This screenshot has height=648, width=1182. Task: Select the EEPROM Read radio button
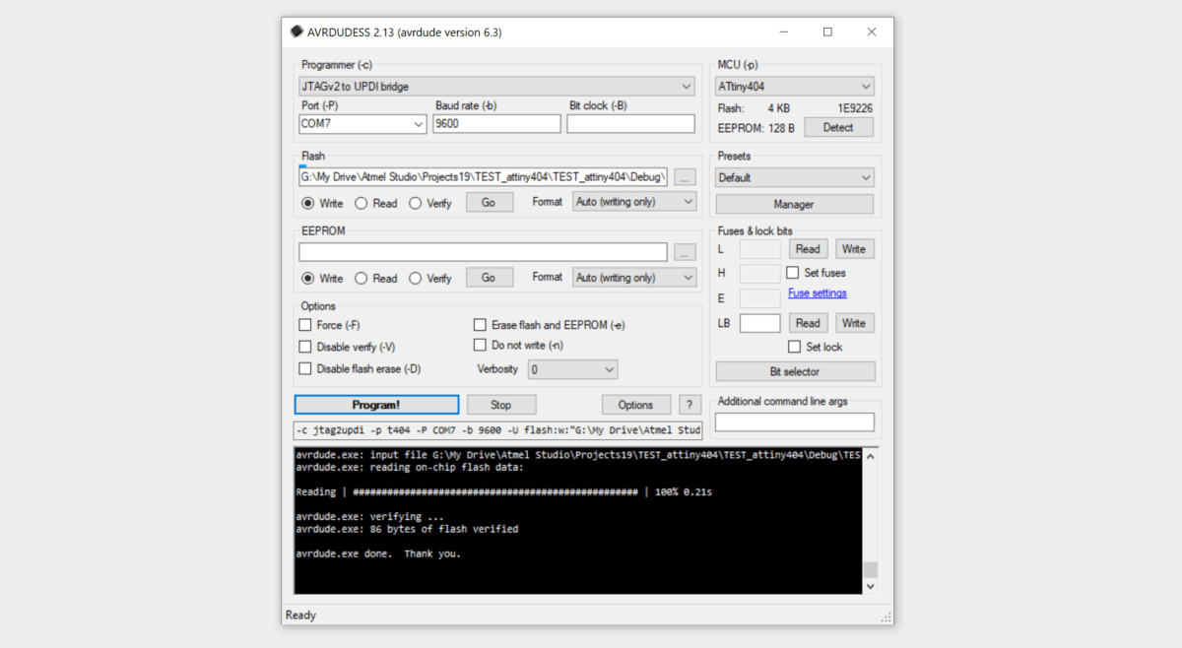click(361, 279)
